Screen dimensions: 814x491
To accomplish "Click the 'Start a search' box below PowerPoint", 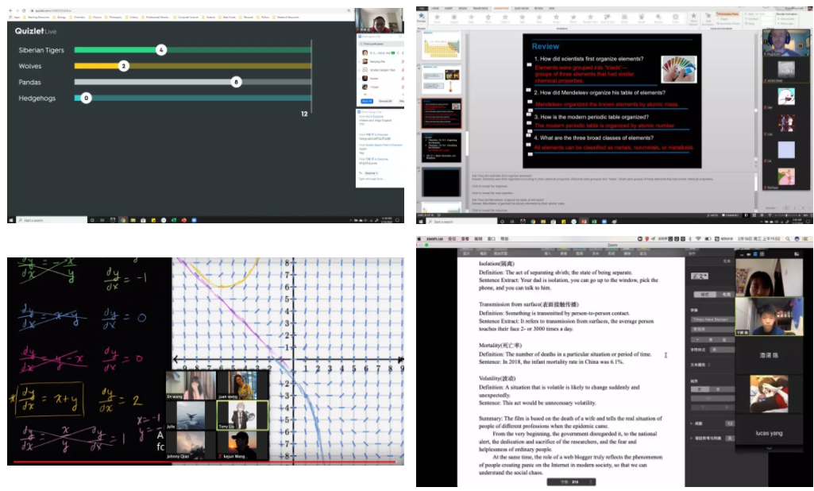I will coord(460,222).
